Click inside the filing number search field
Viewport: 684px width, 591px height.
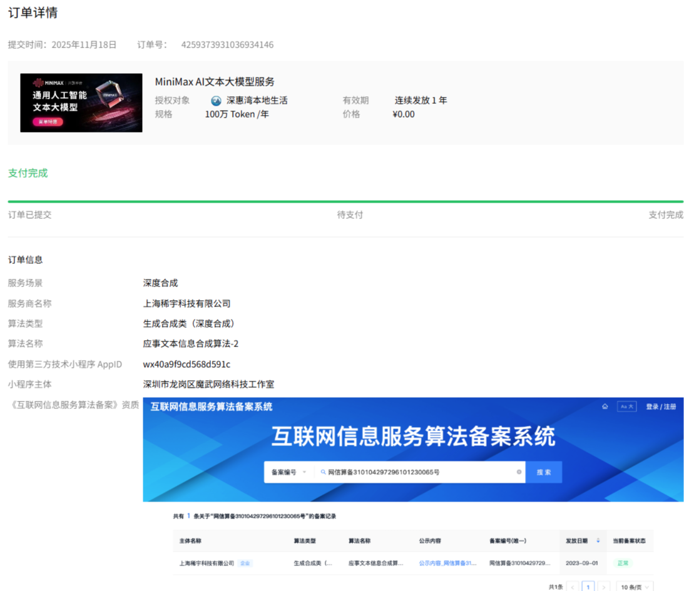(419, 472)
